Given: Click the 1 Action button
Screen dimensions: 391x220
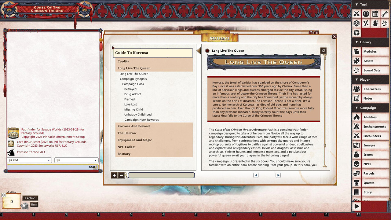Looking at the screenshot, I should (x=30, y=198).
